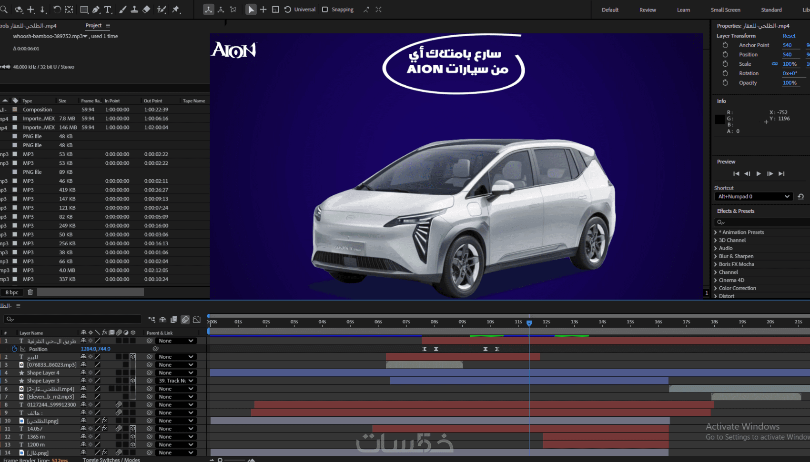810x462 pixels.
Task: Click the Position stopwatch under layer 1
Action: click(15, 349)
